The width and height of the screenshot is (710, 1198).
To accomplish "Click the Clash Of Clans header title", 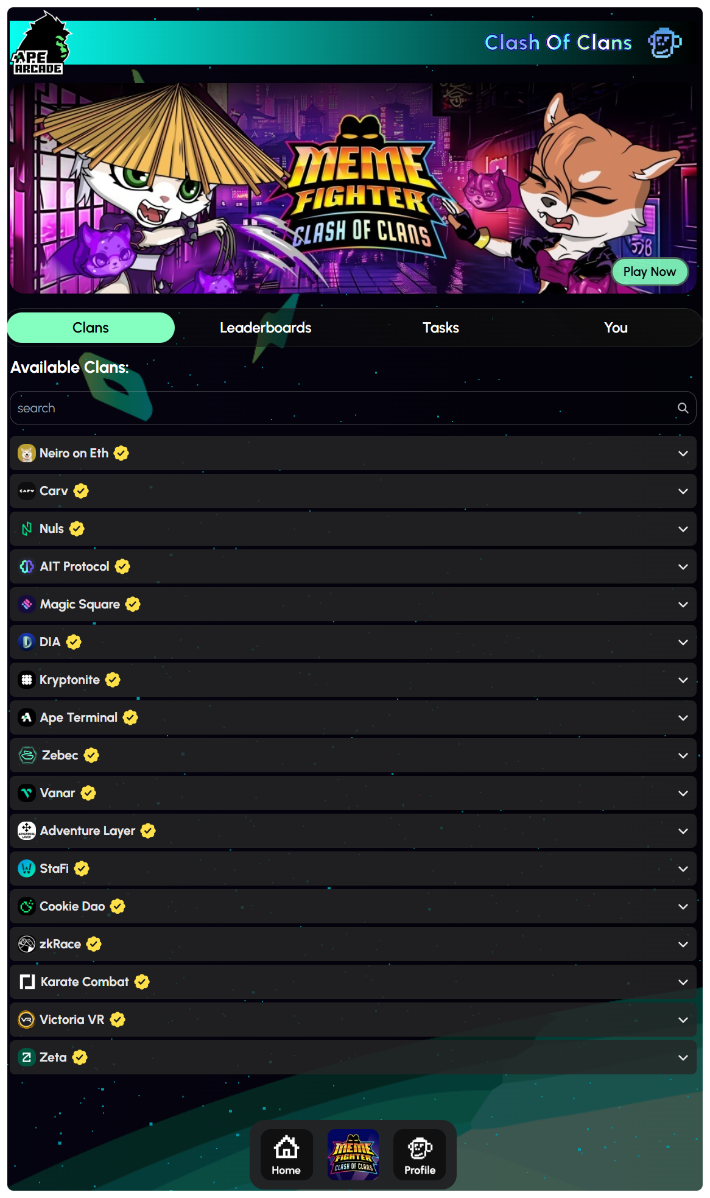I will point(558,43).
